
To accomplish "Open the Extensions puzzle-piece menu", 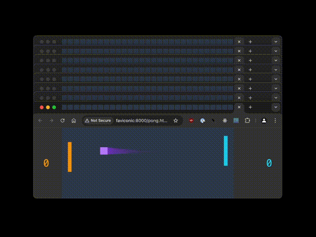I will pos(247,120).
